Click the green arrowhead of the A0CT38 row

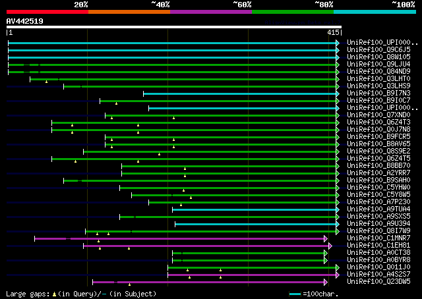tap(326, 254)
